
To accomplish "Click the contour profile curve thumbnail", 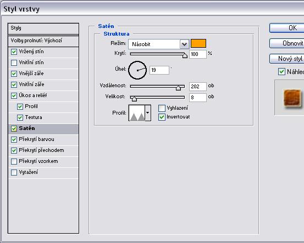I will pyautogui.click(x=137, y=113).
